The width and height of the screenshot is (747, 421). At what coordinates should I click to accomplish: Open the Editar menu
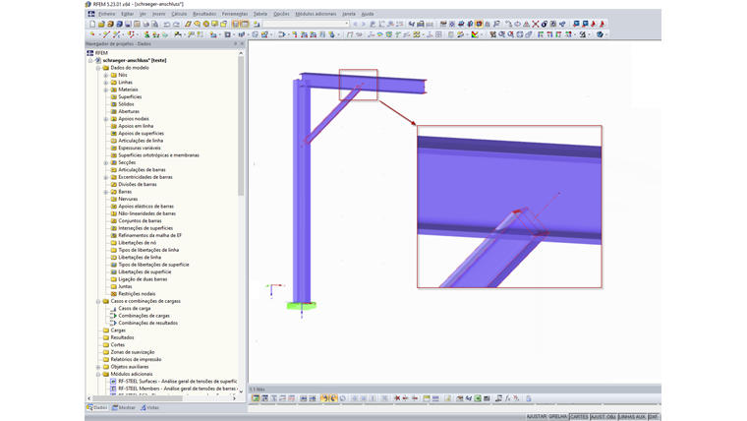pos(127,14)
